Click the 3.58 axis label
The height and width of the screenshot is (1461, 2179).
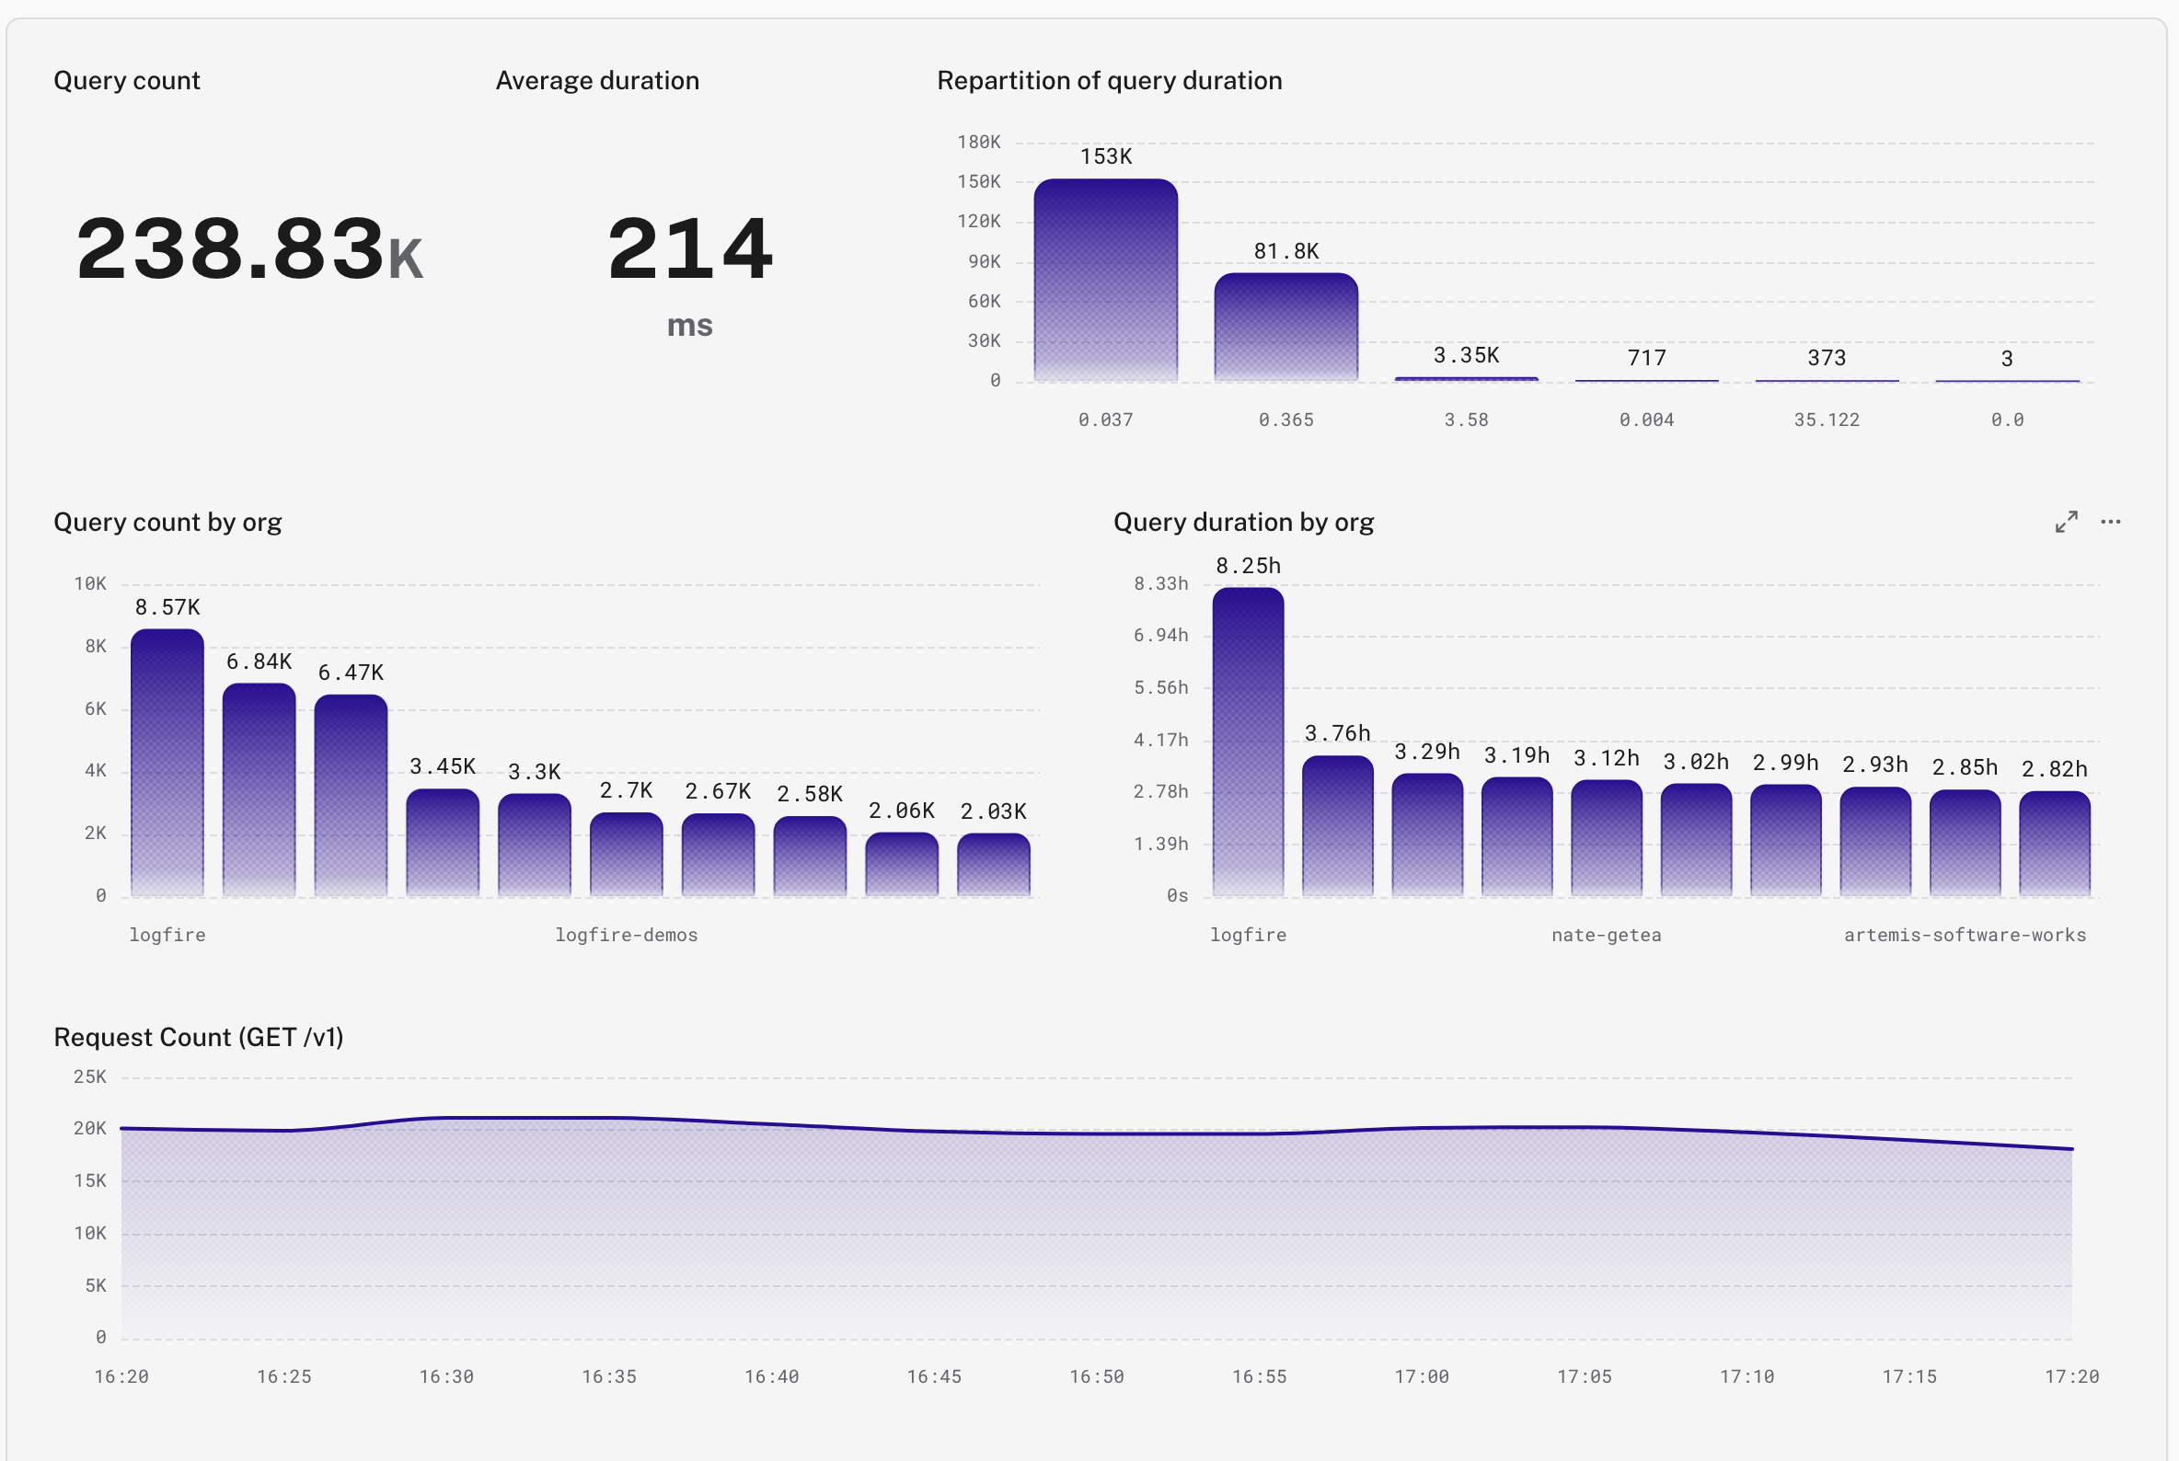pos(1466,420)
